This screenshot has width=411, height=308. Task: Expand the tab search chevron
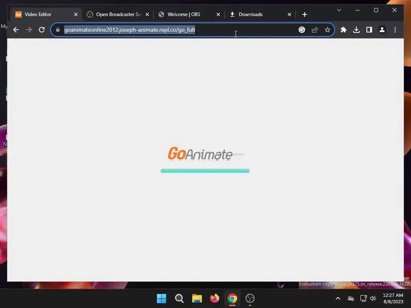339,10
